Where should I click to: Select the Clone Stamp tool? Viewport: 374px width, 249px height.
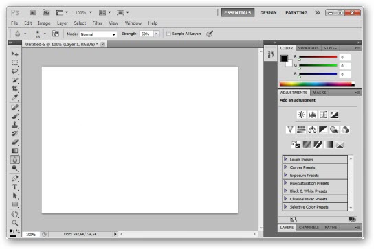(x=15, y=125)
